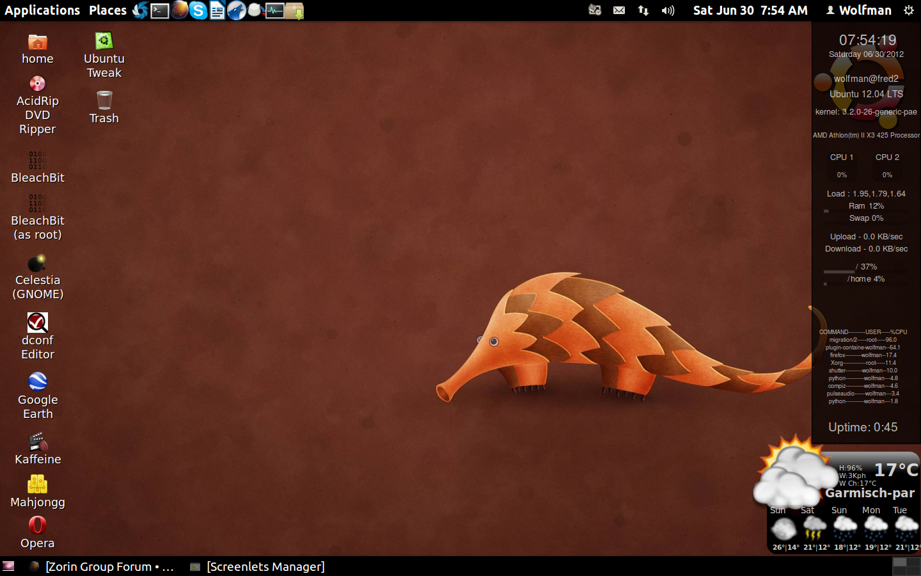
Task: Launch the blue swirl launcher in the top panel
Action: [141, 10]
